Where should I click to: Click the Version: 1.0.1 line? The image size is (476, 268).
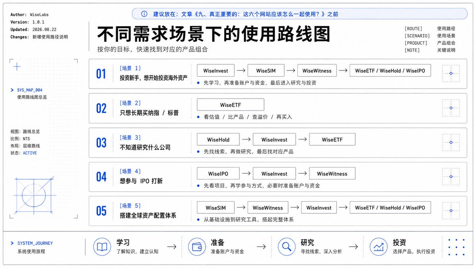click(x=27, y=22)
